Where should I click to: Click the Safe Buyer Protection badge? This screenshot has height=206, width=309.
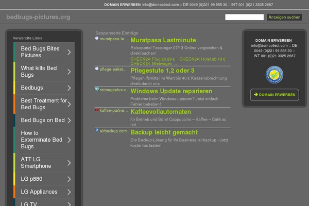tap(274, 75)
